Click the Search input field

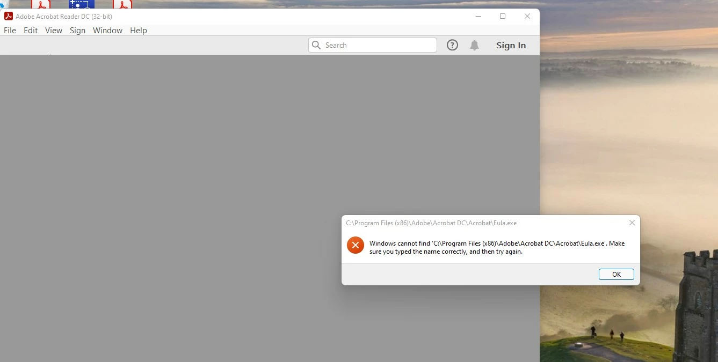[373, 45]
